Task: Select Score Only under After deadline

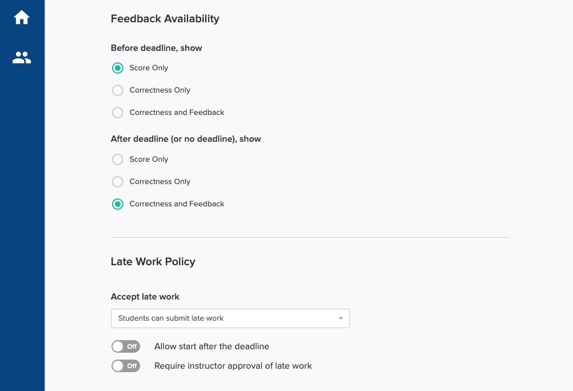Action: [x=117, y=159]
